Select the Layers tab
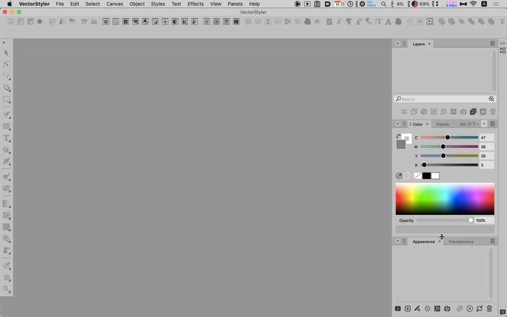This screenshot has width=507, height=317. [x=418, y=44]
